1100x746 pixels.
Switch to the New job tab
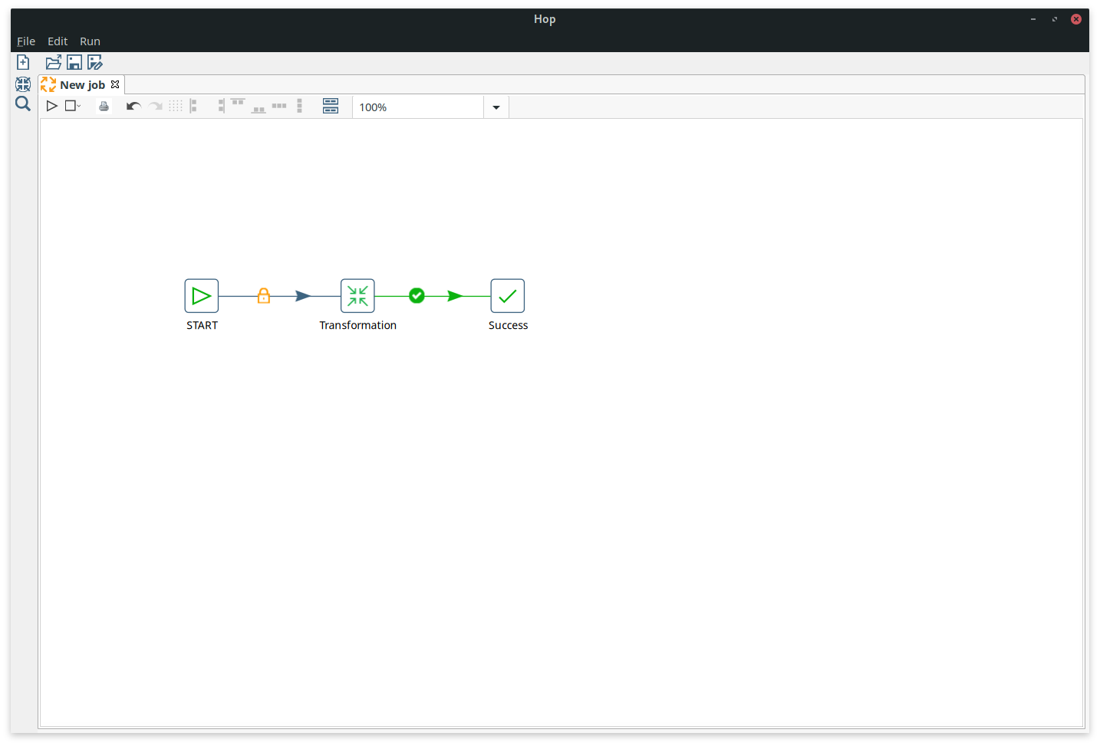pos(81,84)
